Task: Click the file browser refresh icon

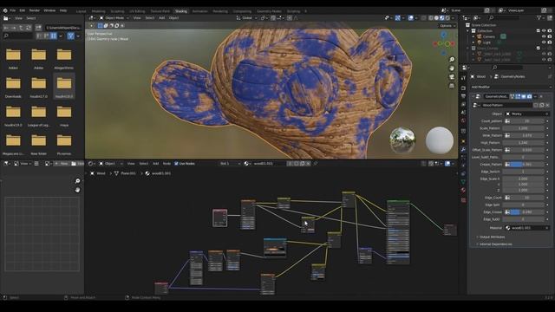Action: pos(29,28)
